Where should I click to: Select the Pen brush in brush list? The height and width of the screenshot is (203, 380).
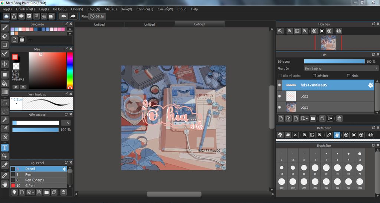pyautogui.click(x=39, y=174)
